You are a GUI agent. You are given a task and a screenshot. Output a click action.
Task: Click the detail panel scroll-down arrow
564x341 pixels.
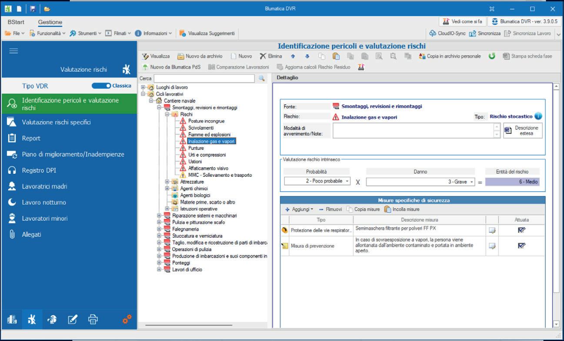click(x=556, y=324)
